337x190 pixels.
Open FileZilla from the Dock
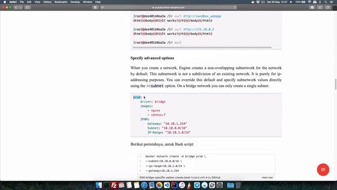(x=114, y=185)
